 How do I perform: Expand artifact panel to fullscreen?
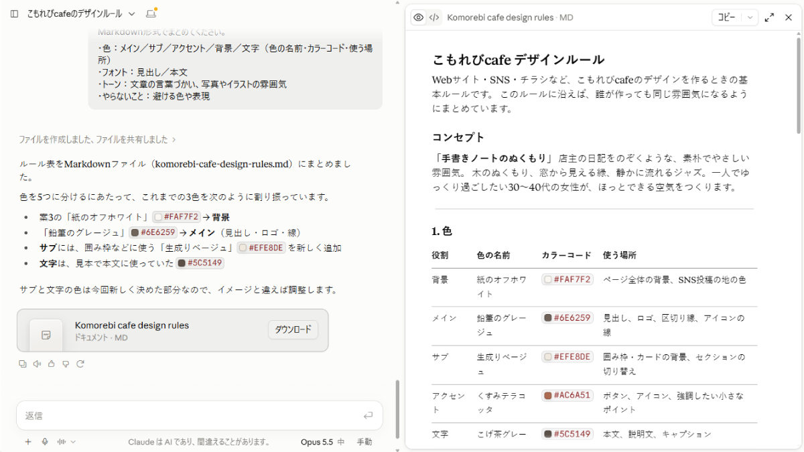(770, 17)
